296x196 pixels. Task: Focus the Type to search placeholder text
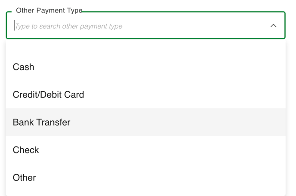pyautogui.click(x=69, y=26)
